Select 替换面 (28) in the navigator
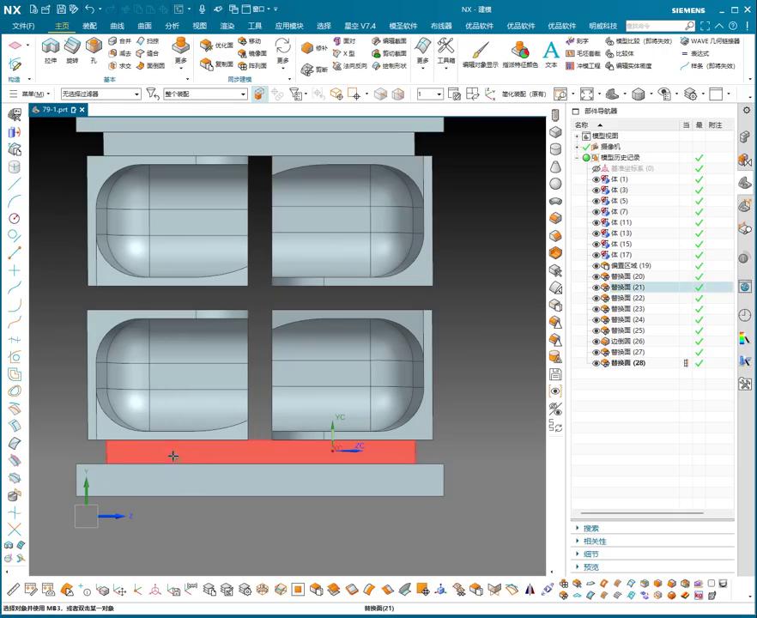 (x=627, y=363)
